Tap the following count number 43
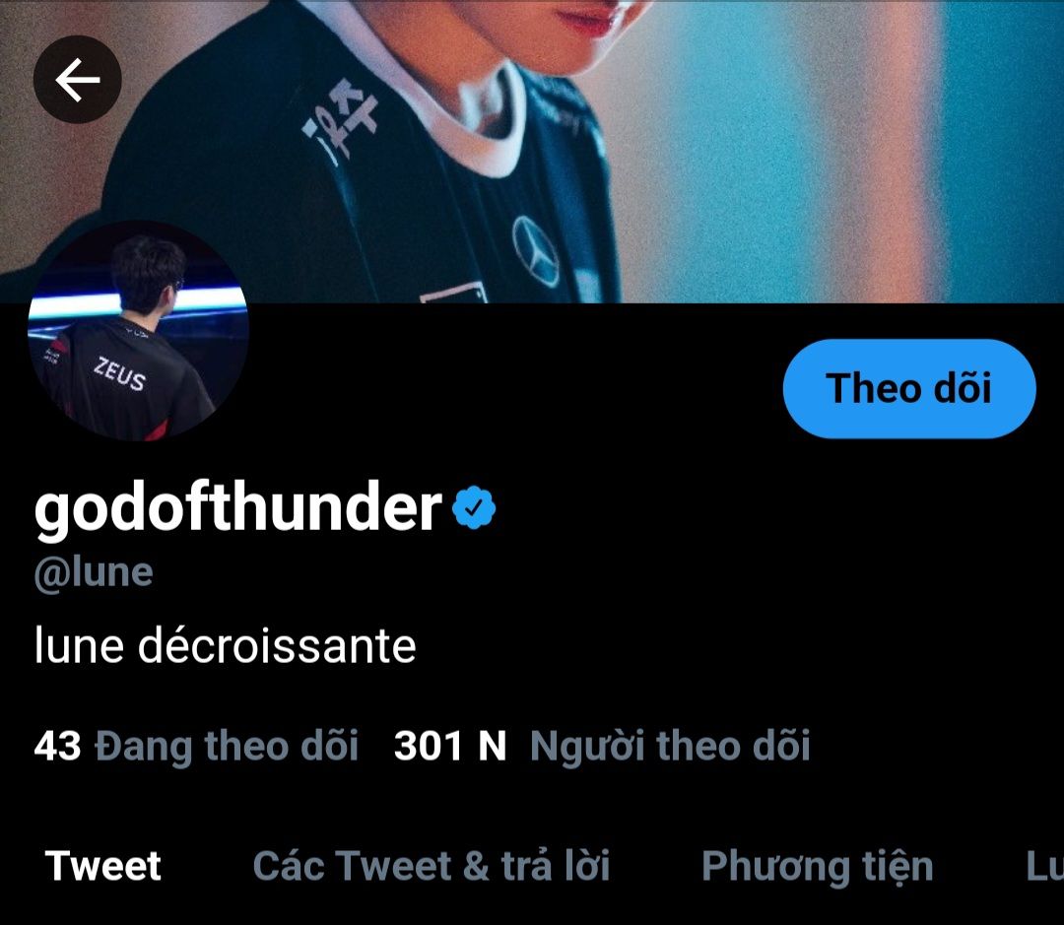 point(58,746)
